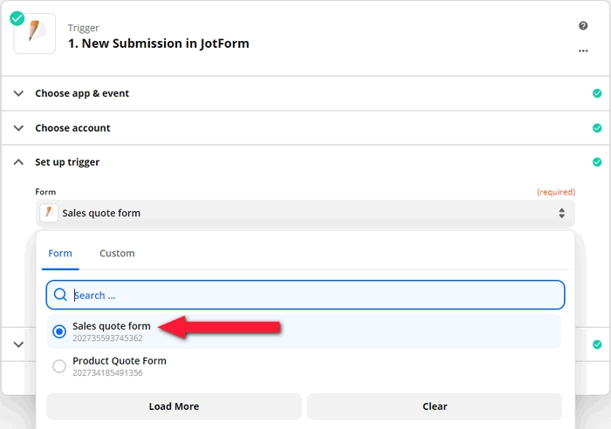This screenshot has width=611, height=429.
Task: Expand the partially hidden bottom section chevron
Action: pos(18,344)
